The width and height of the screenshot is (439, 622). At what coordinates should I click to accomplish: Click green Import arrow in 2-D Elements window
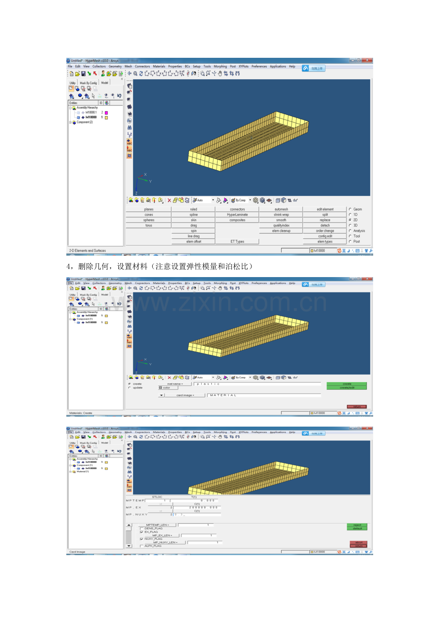click(x=89, y=74)
